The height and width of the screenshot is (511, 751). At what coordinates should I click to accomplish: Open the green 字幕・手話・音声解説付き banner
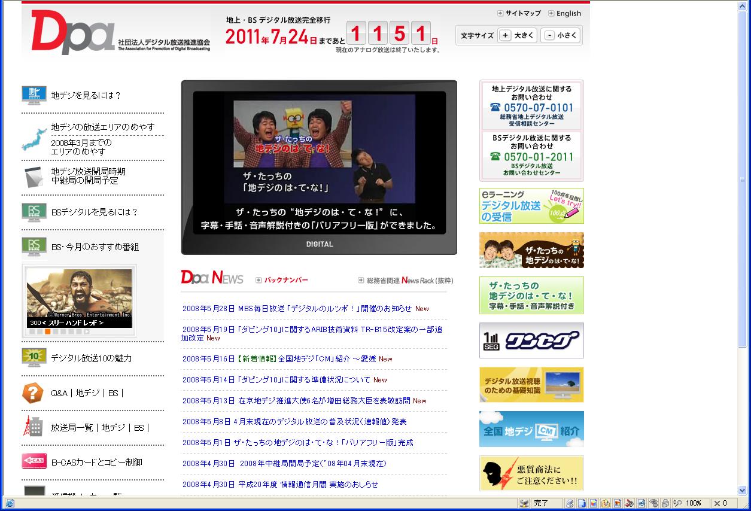pos(531,295)
